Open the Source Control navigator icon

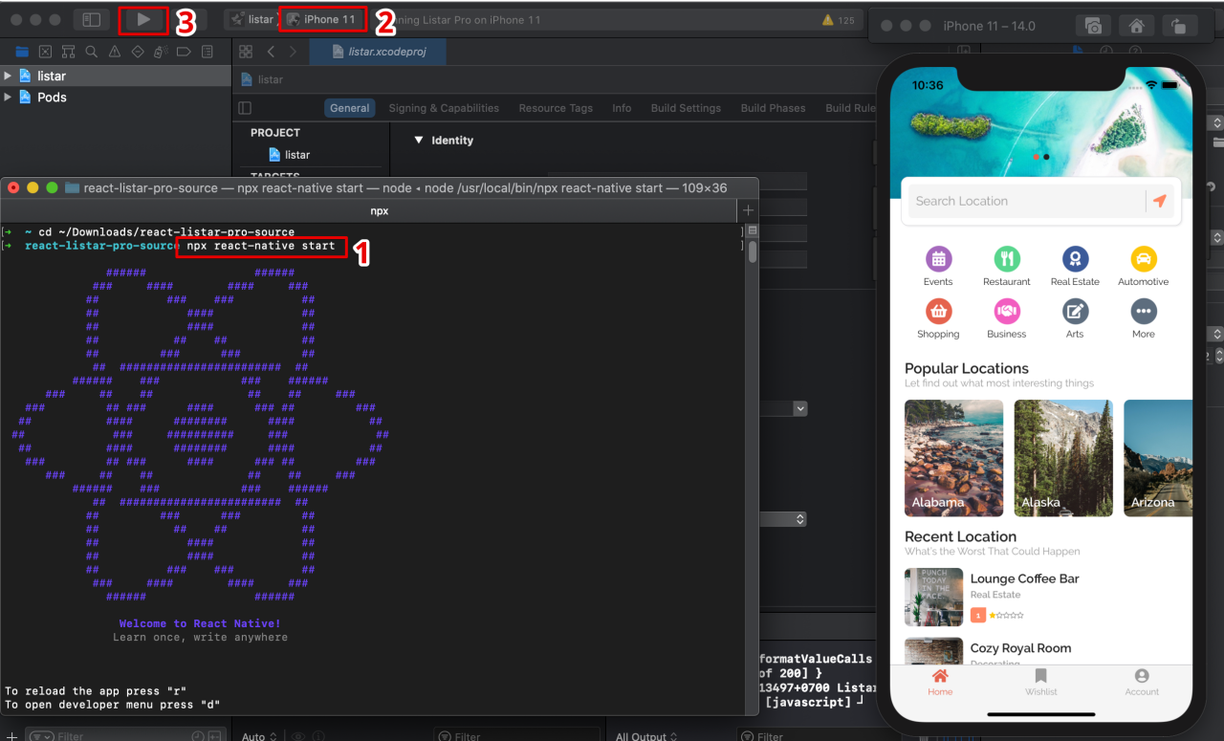click(x=45, y=52)
